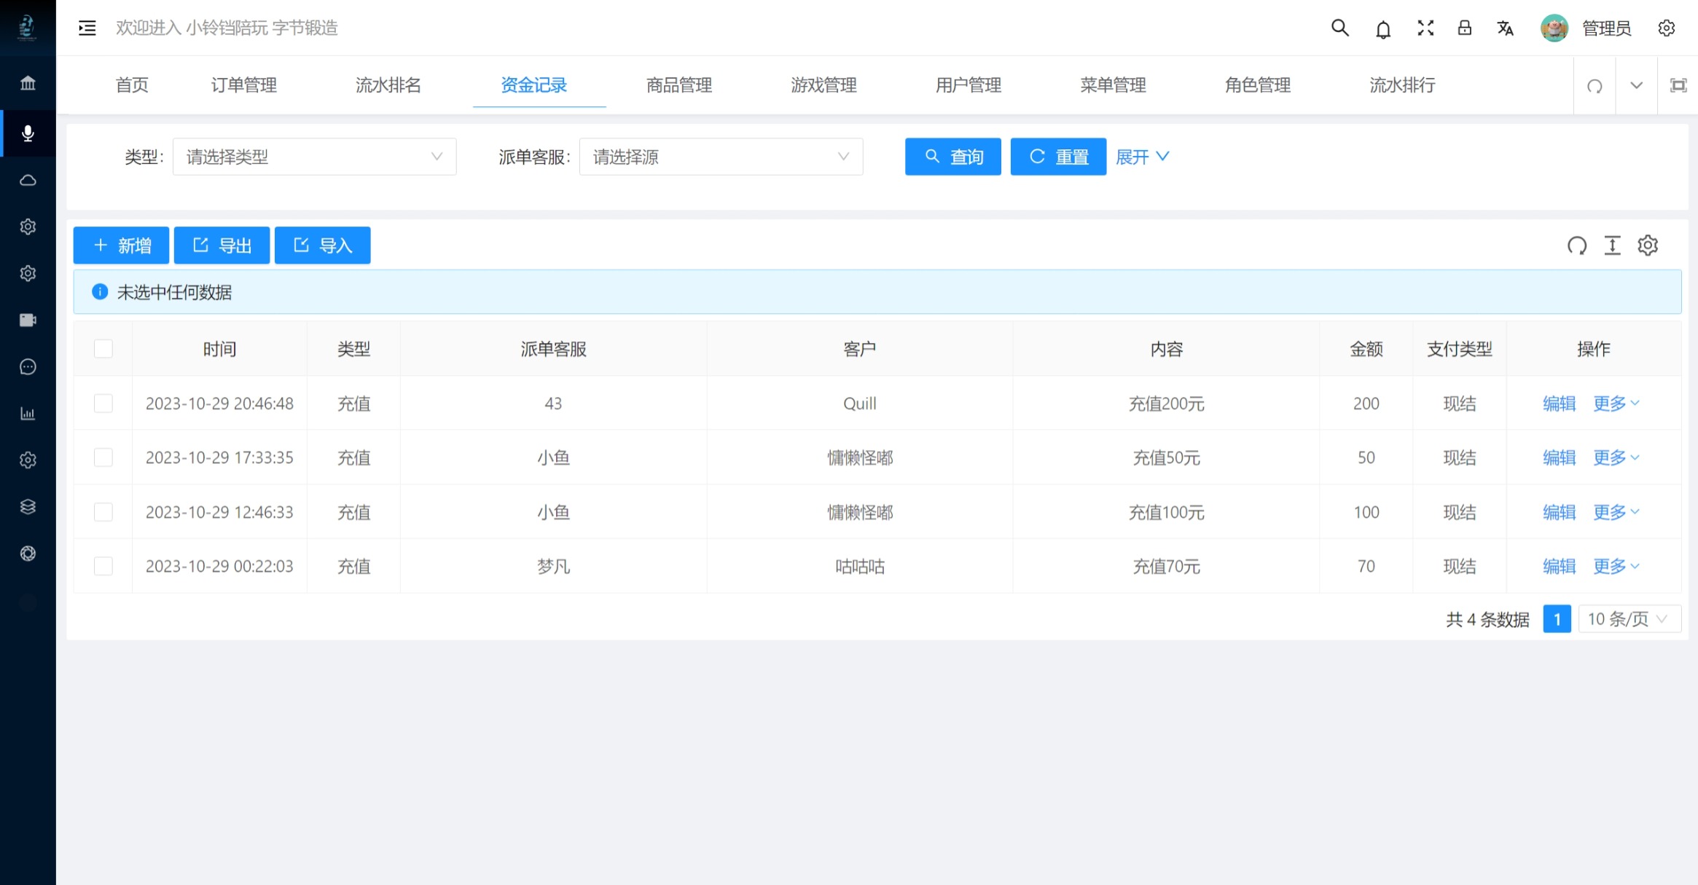The width and height of the screenshot is (1698, 885).
Task: Click the 共 4 条数据 total count text
Action: click(1487, 620)
